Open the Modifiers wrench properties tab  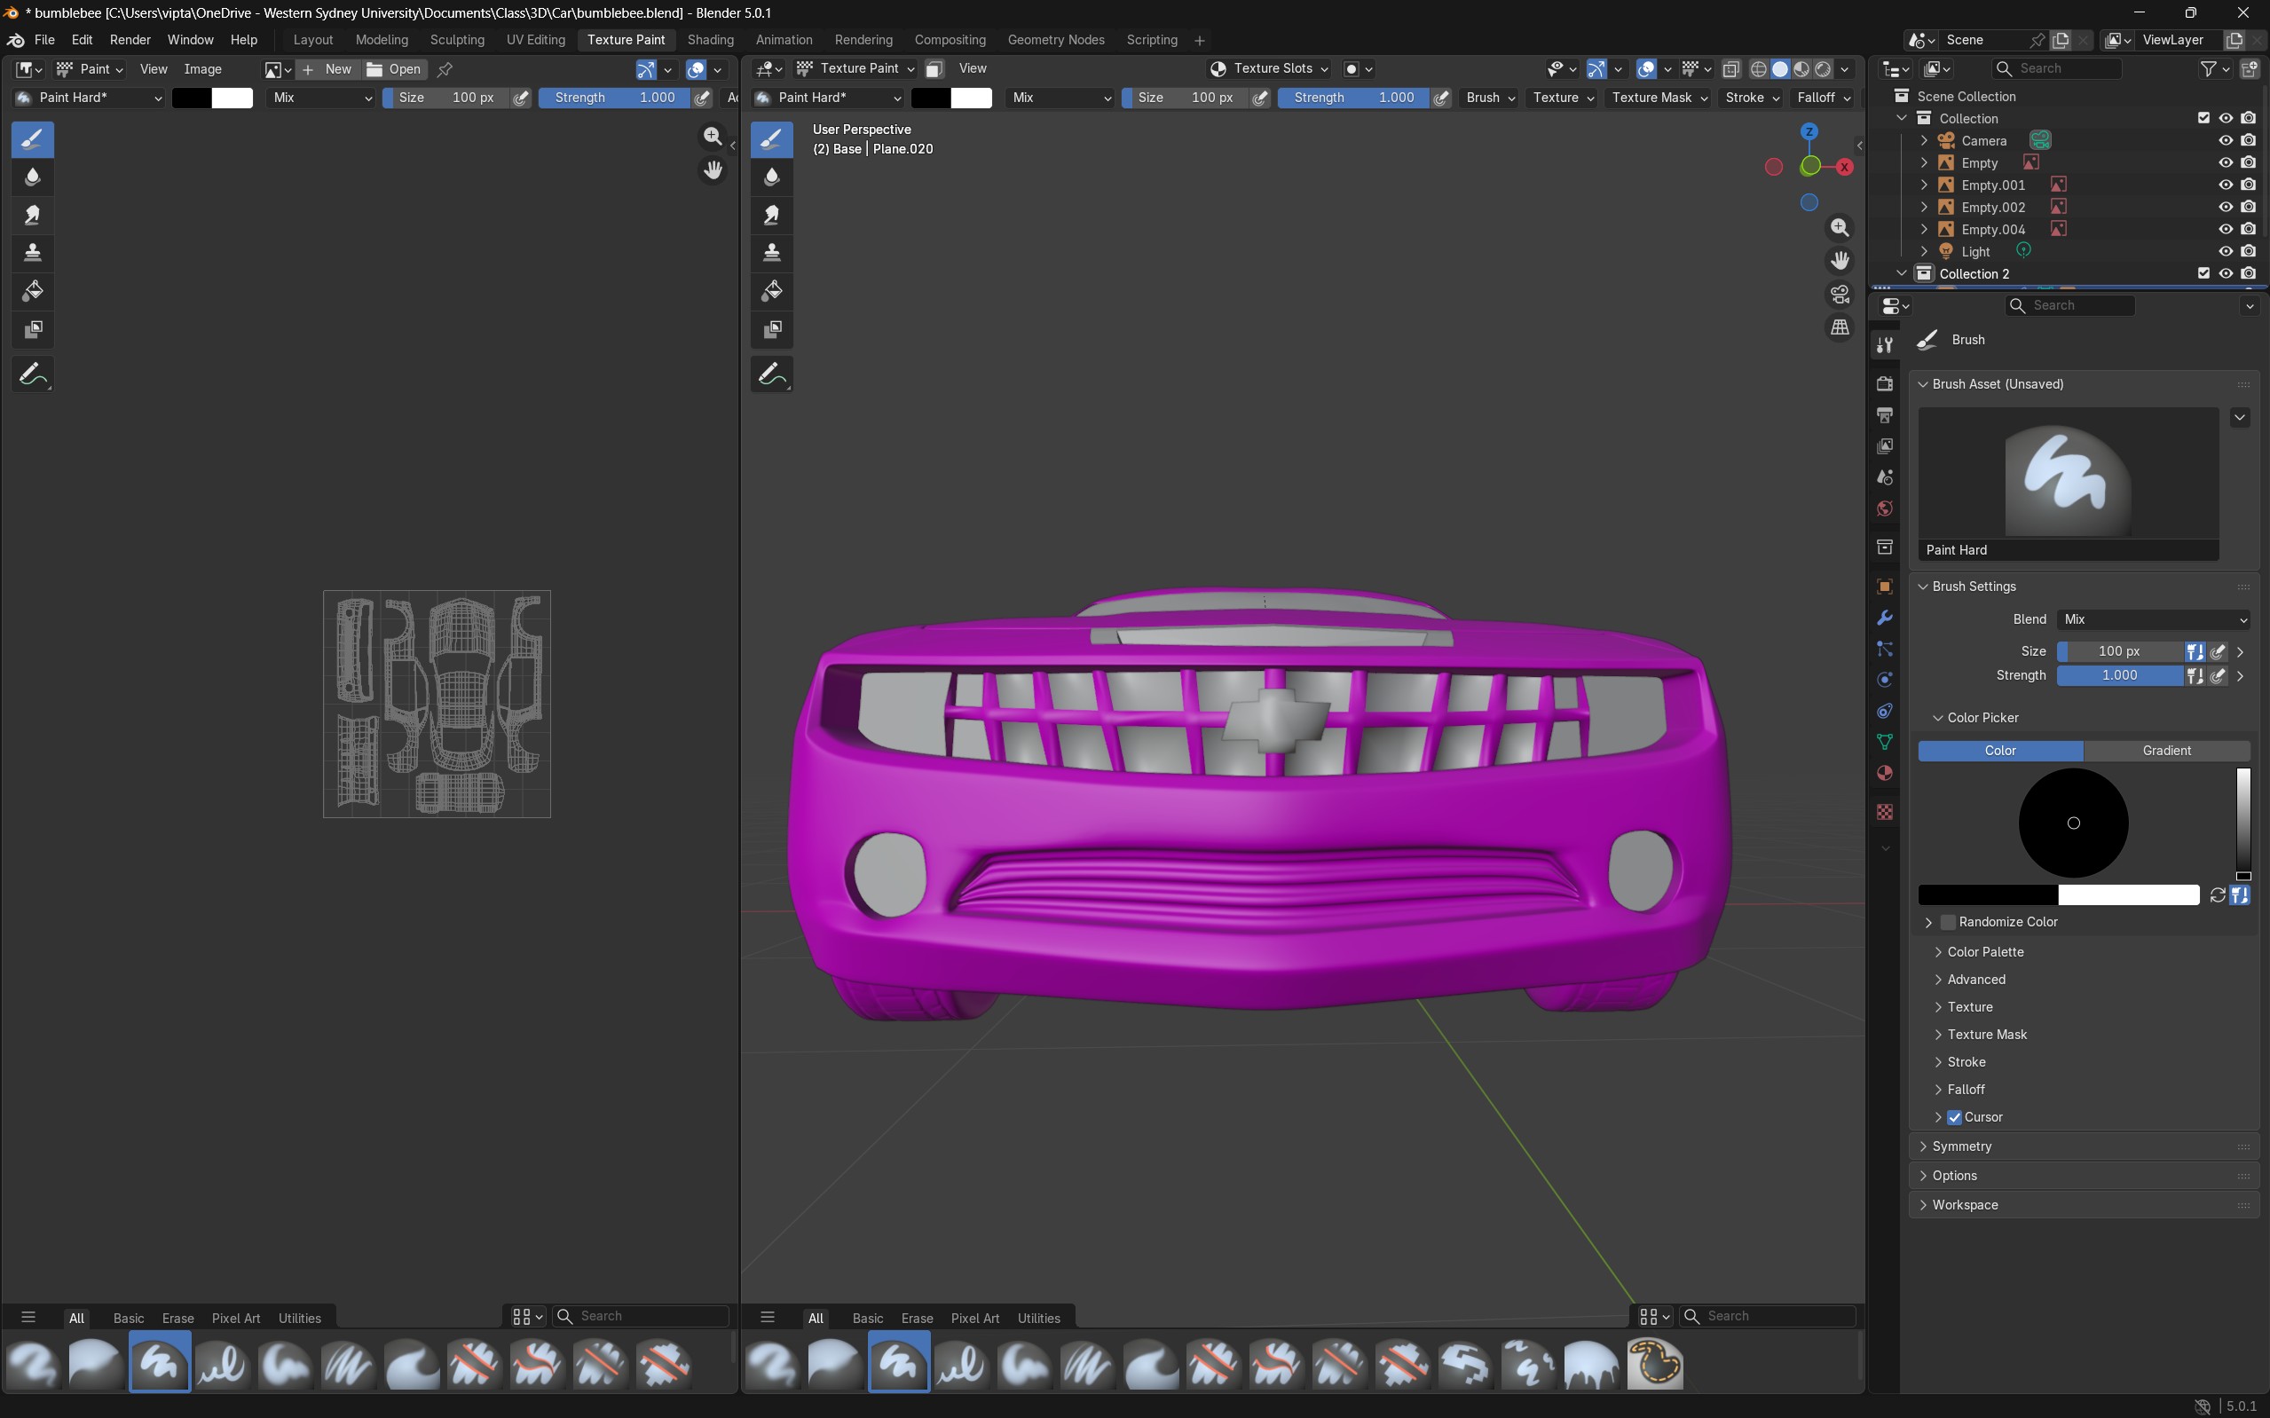coord(1885,618)
